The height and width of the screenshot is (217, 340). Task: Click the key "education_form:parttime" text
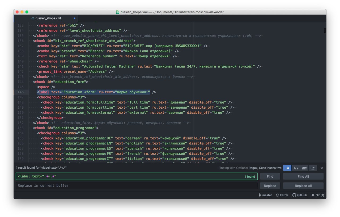coord(89,108)
